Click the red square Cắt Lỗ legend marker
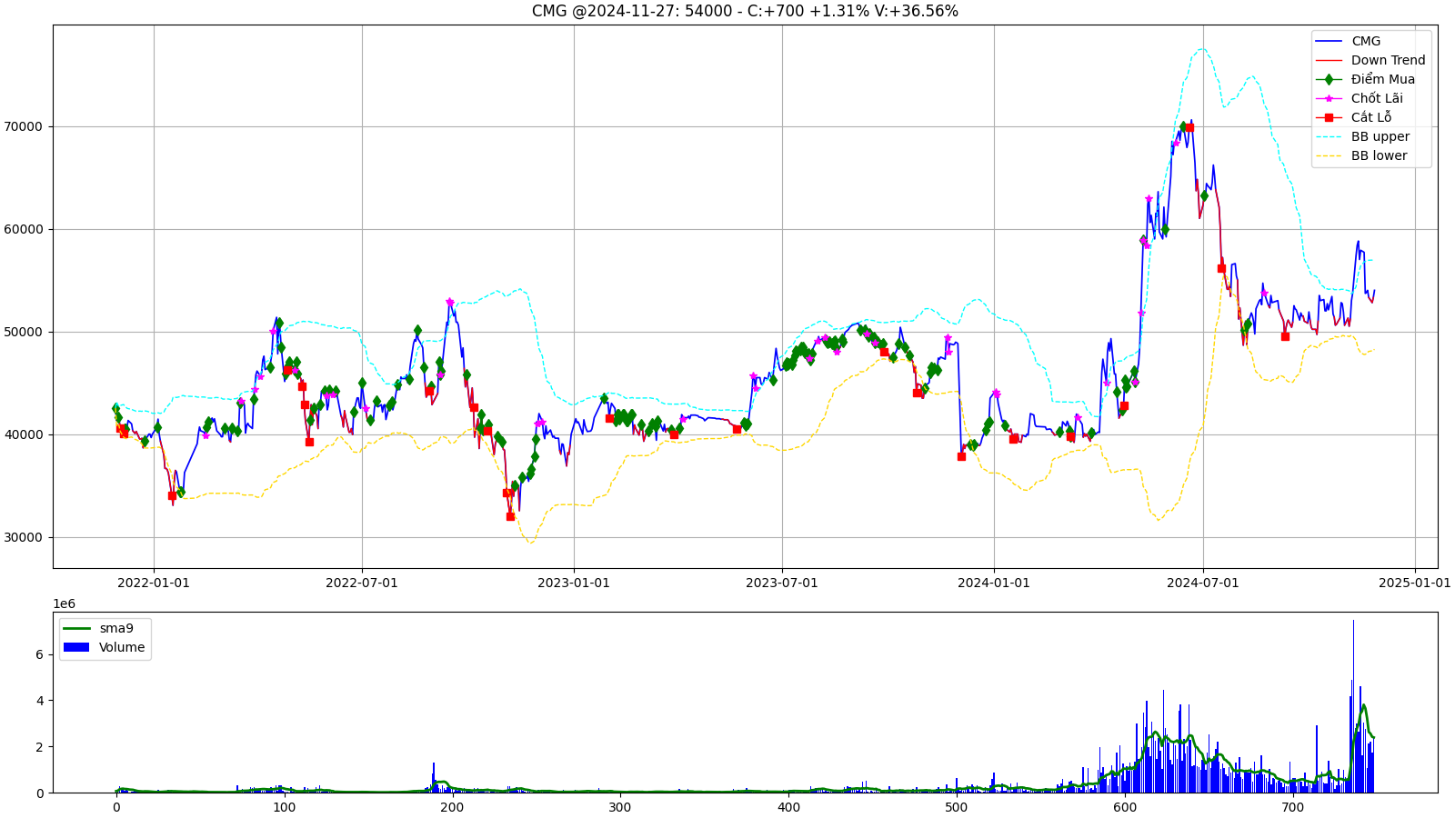Image resolution: width=1455 pixels, height=818 pixels. pos(1329,117)
